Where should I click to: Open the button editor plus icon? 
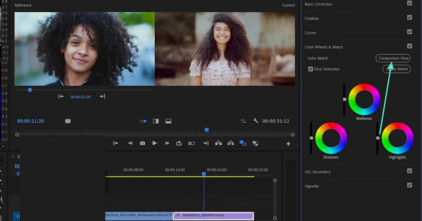pyautogui.click(x=288, y=144)
